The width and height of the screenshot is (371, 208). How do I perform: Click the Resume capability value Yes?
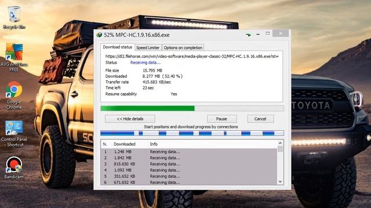point(174,94)
